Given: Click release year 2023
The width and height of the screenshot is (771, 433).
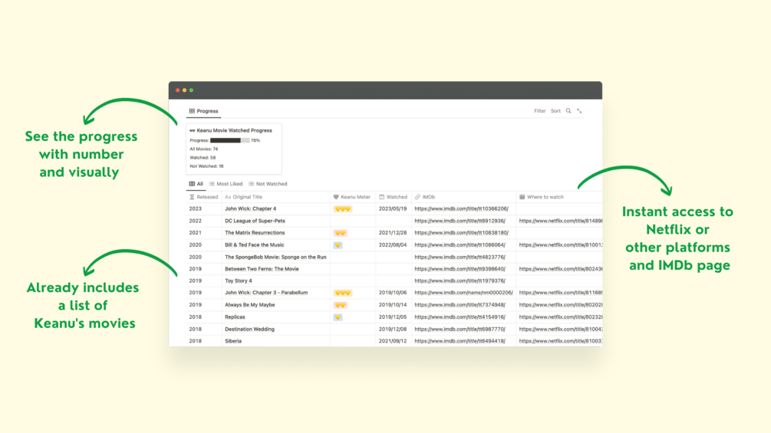Looking at the screenshot, I should point(195,208).
